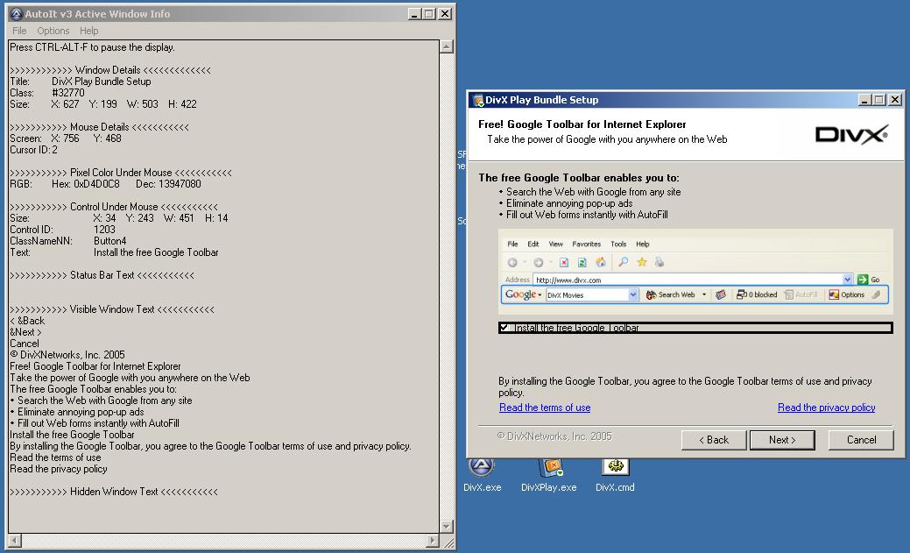Image resolution: width=910 pixels, height=553 pixels.
Task: Click the Options icon in the Google Toolbar preview
Action: (x=834, y=295)
